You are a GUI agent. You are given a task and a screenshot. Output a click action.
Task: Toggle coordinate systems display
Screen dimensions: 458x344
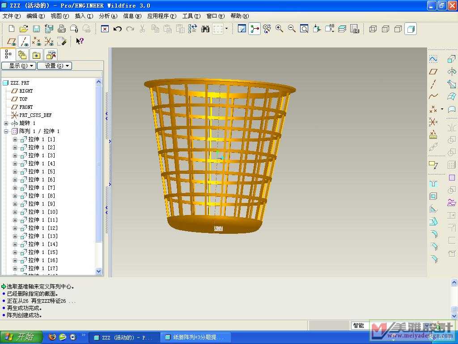tap(49, 41)
